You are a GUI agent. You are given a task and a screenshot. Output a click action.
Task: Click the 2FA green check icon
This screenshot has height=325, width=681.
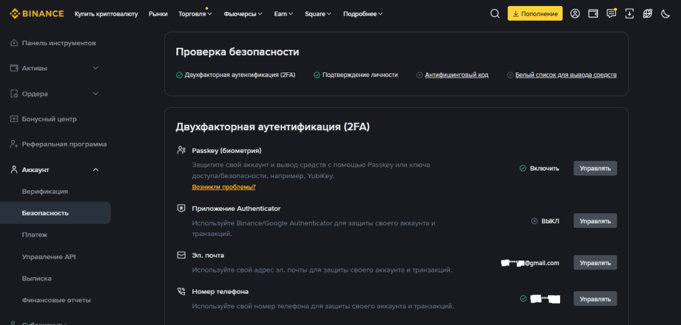click(179, 75)
